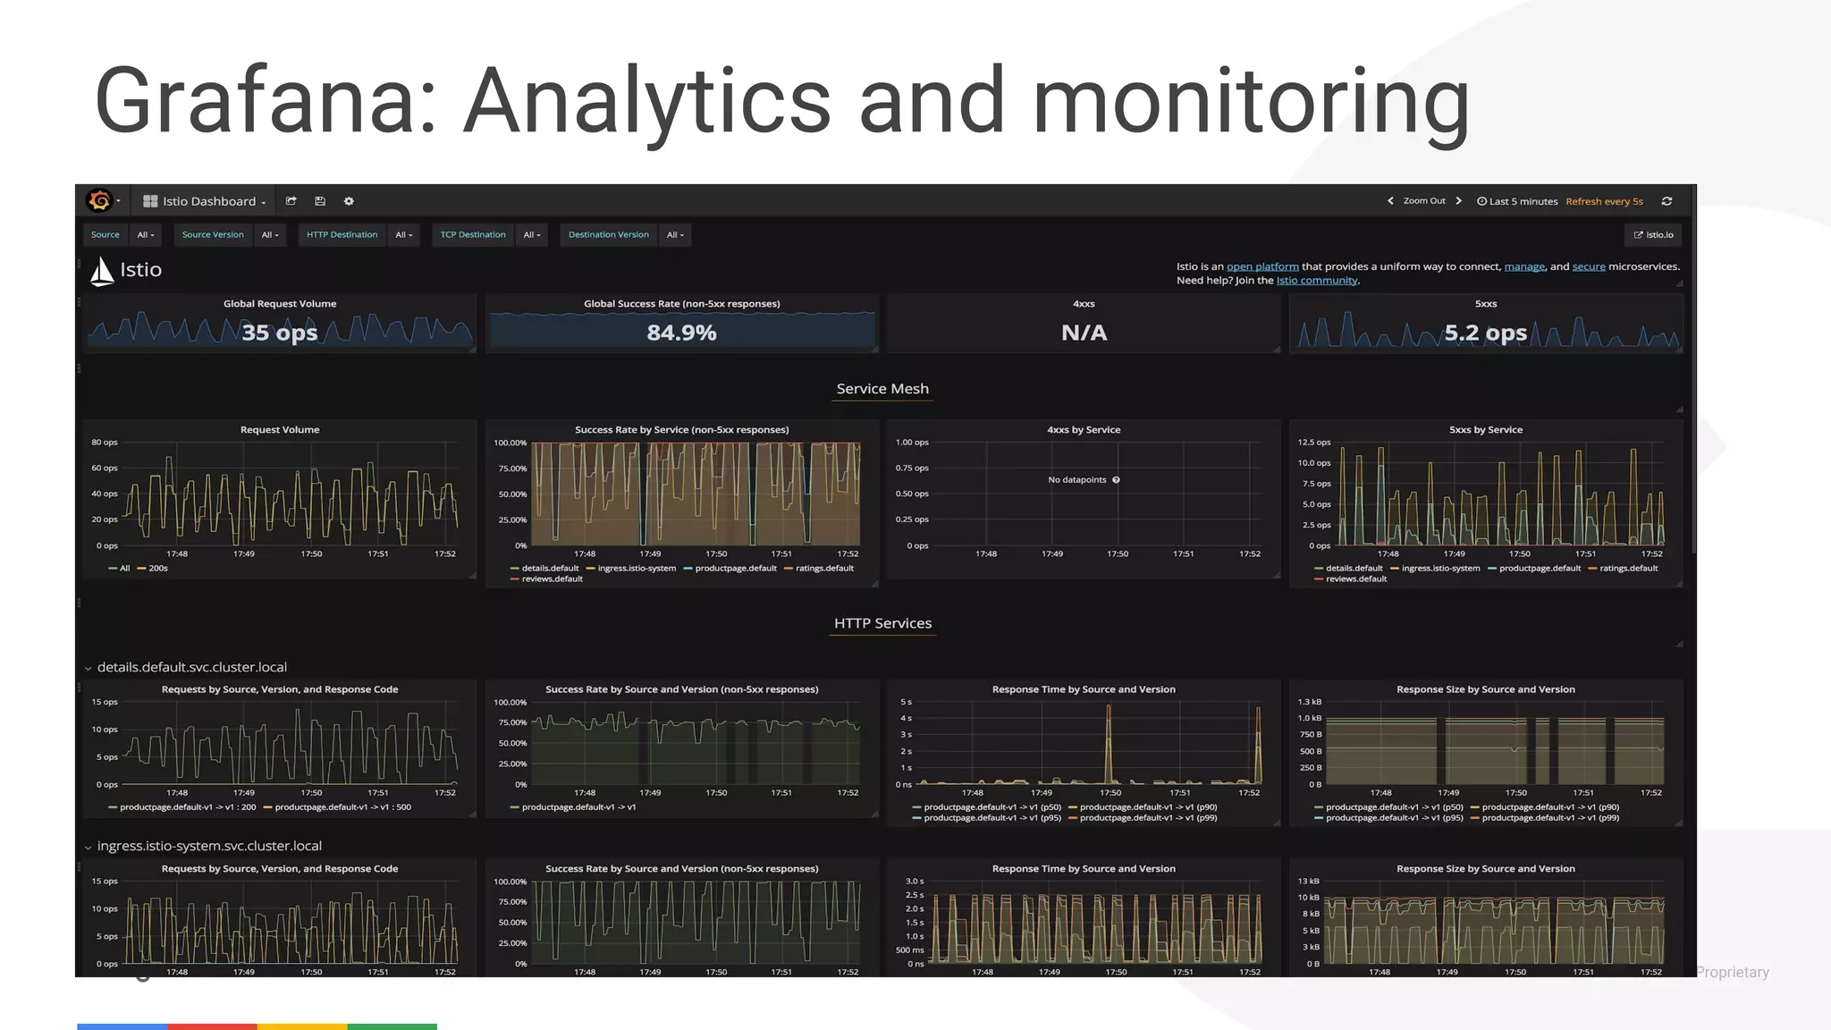Click the 84.9% success rate value
The width and height of the screenshot is (1831, 1030).
coord(682,333)
